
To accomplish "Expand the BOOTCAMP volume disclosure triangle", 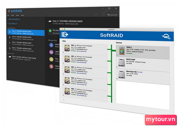I will click(117, 67).
